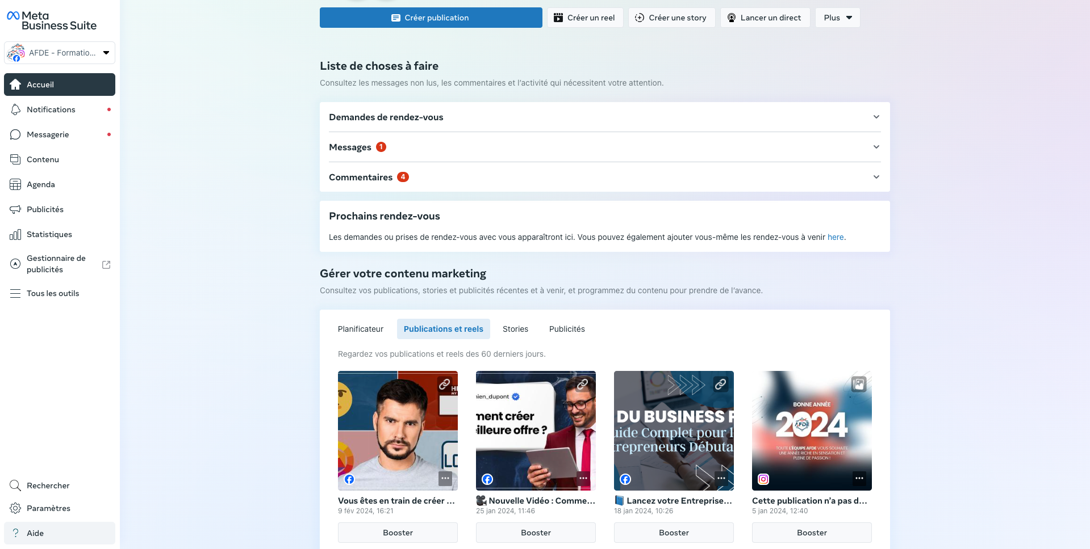Open Messagerie with the chat bubble icon
Viewport: 1090px width, 549px height.
click(x=16, y=134)
